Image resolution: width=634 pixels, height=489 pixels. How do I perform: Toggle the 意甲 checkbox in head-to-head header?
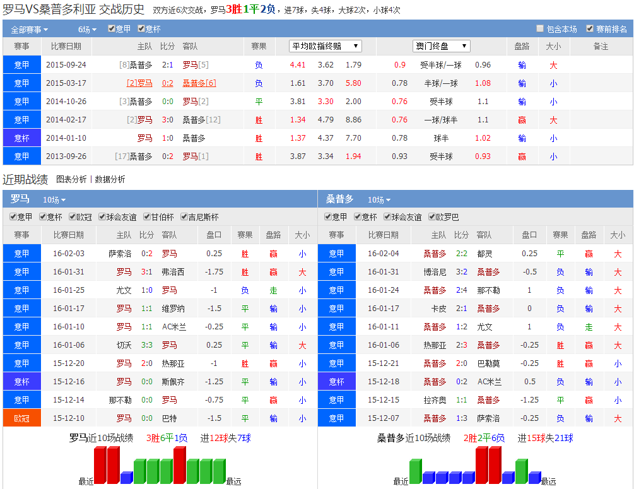point(112,29)
